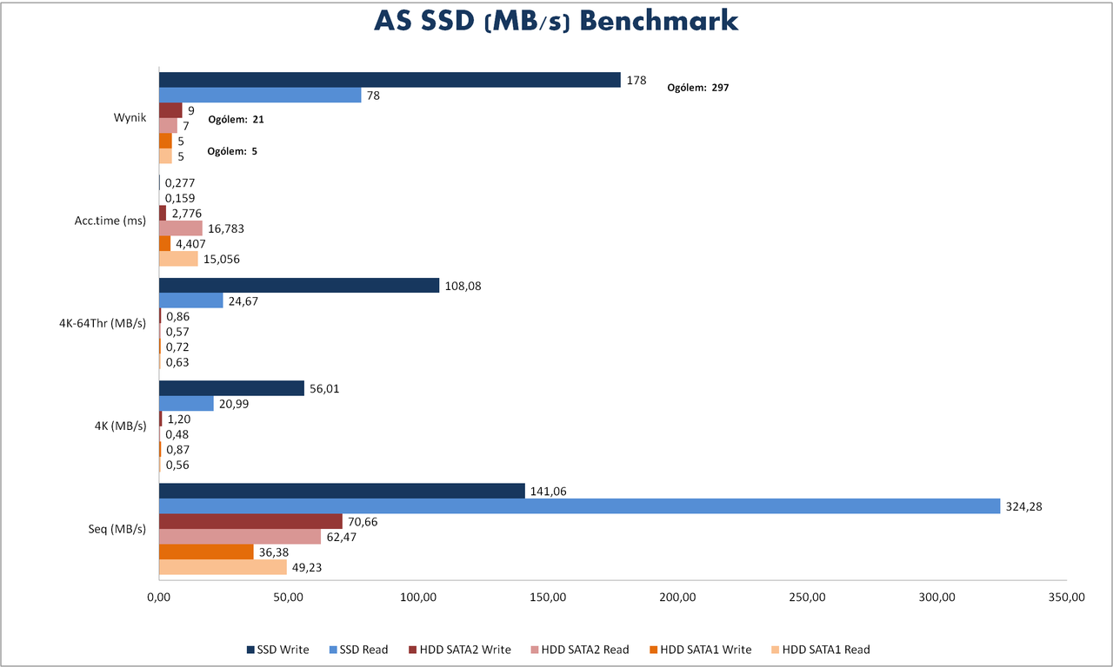
Task: Click the HDD SATA2 Read legend text
Action: click(x=586, y=650)
